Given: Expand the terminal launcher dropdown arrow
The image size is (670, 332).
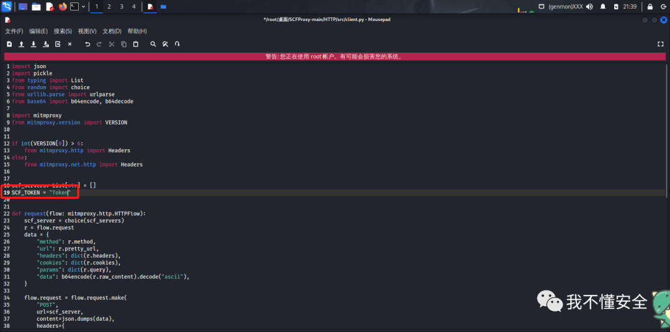Looking at the screenshot, I should tap(84, 7).
